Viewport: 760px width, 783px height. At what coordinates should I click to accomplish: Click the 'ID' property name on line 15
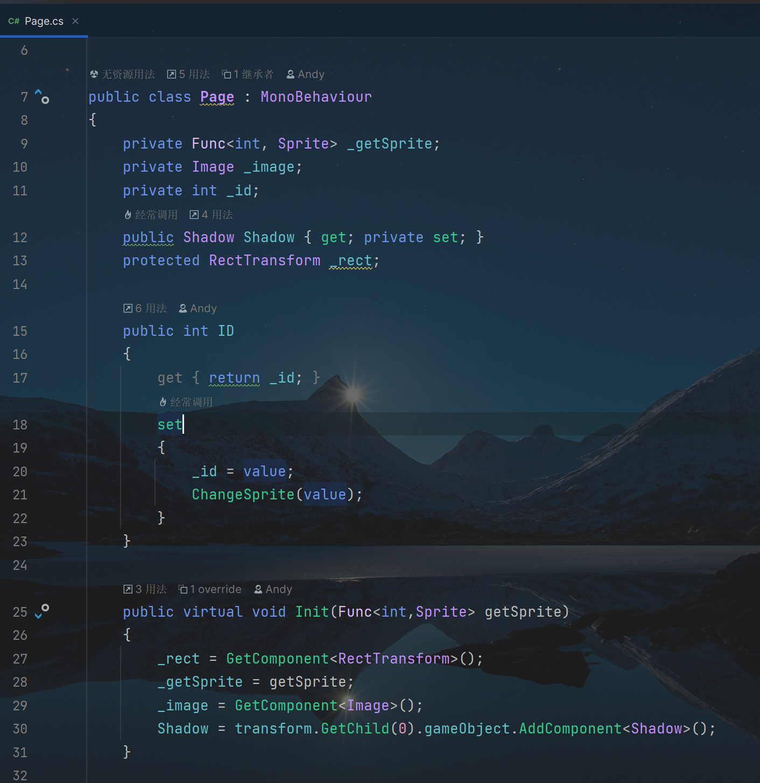[226, 331]
